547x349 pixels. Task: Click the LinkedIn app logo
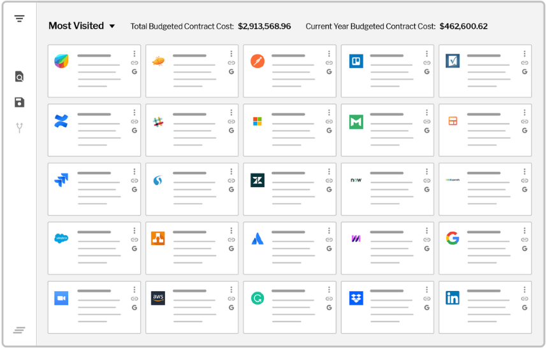[x=453, y=298]
